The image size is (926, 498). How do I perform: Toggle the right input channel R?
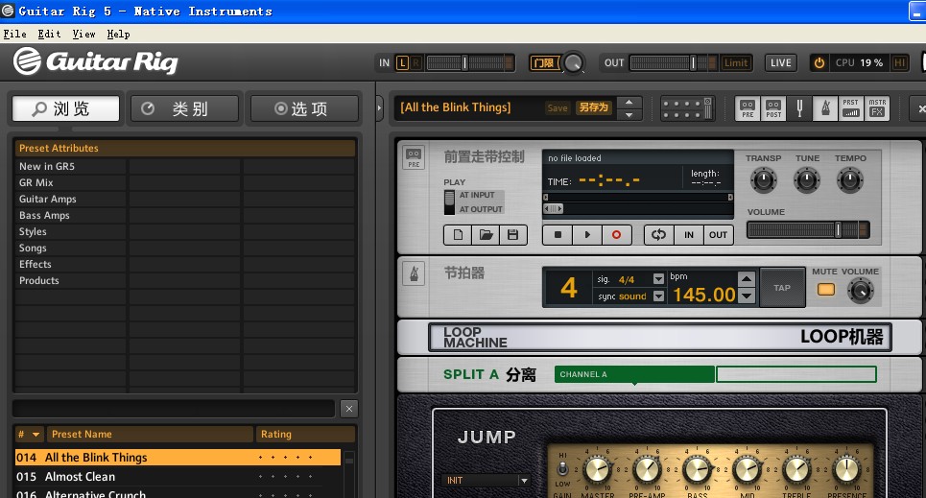[416, 62]
